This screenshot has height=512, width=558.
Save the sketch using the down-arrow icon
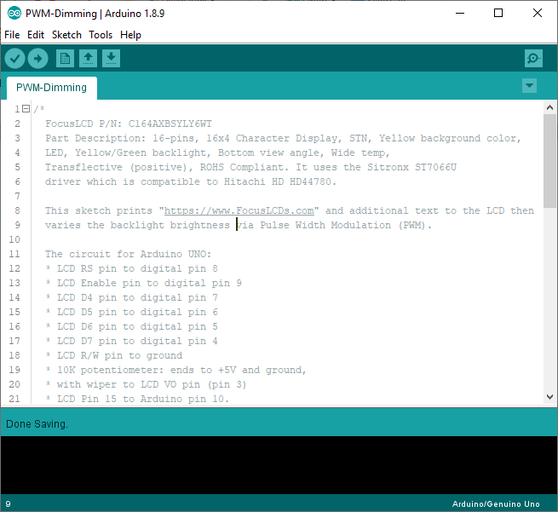(x=111, y=58)
